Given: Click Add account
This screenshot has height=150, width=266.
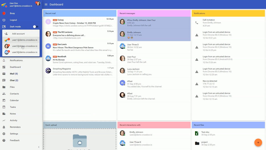Looking at the screenshot, I should [x=18, y=34].
